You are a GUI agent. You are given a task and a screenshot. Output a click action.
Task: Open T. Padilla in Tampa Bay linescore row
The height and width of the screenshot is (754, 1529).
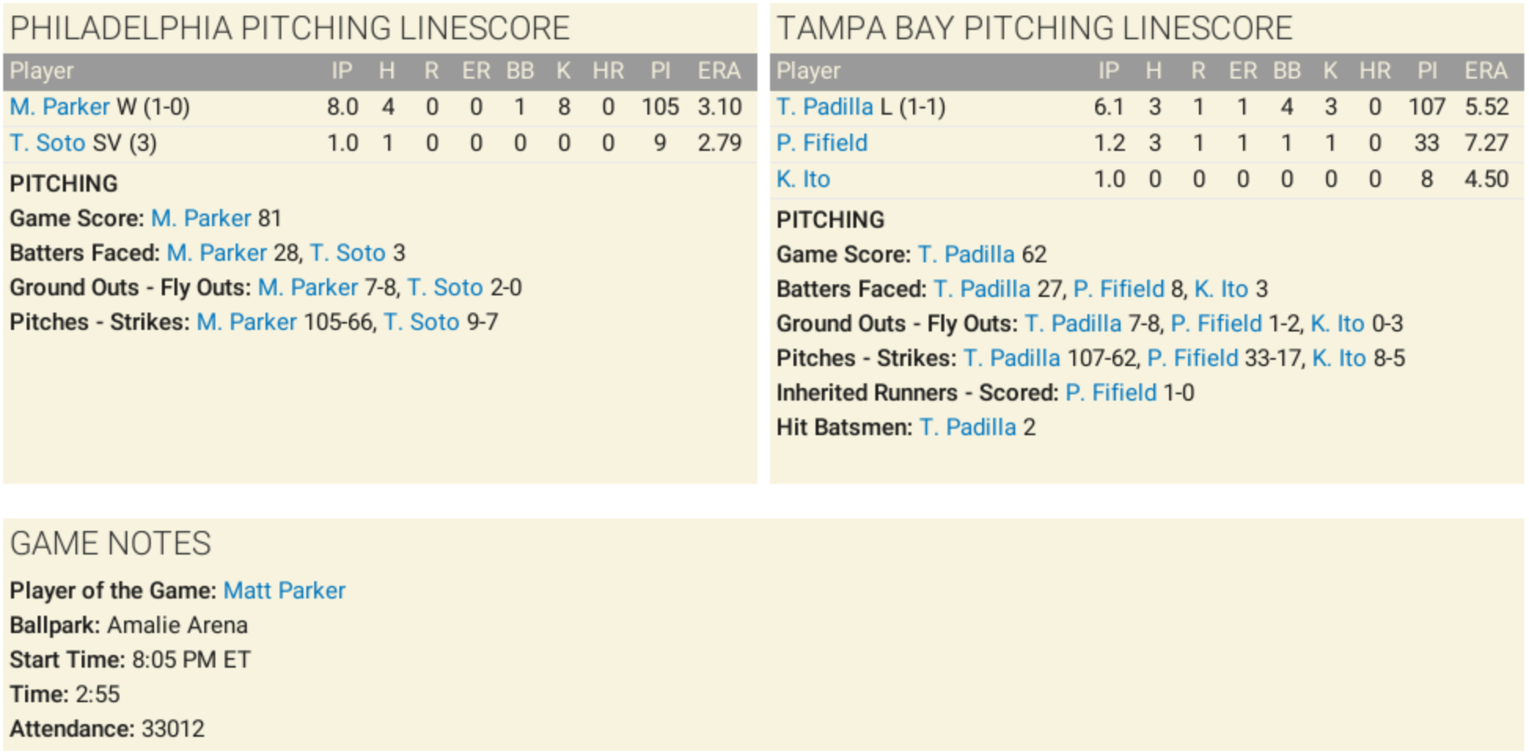pos(825,107)
